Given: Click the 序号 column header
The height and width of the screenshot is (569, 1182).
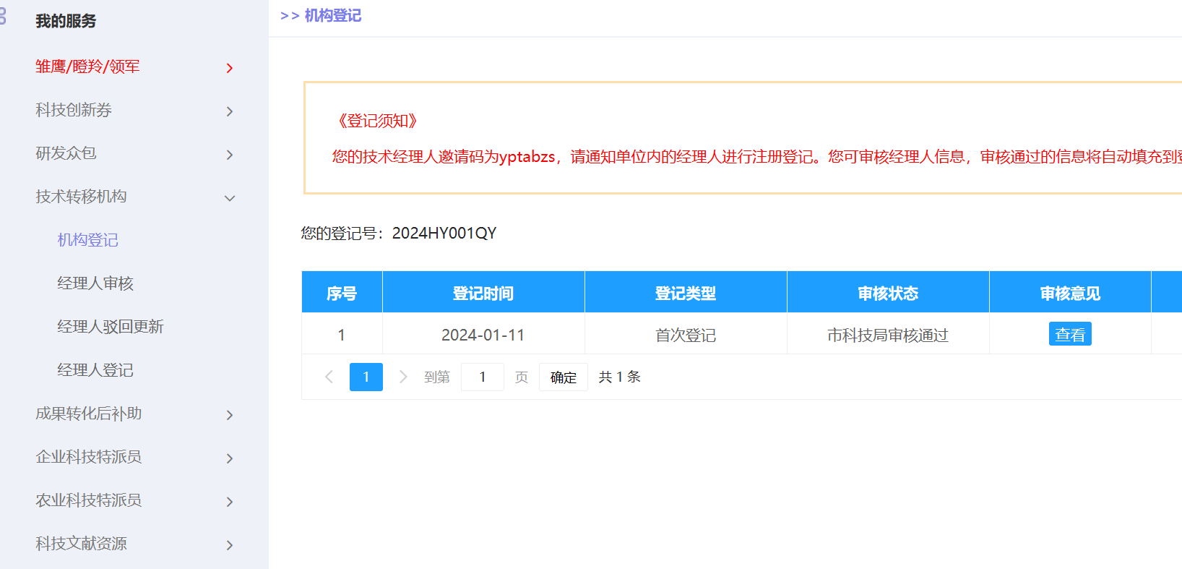Looking at the screenshot, I should pyautogui.click(x=342, y=293).
